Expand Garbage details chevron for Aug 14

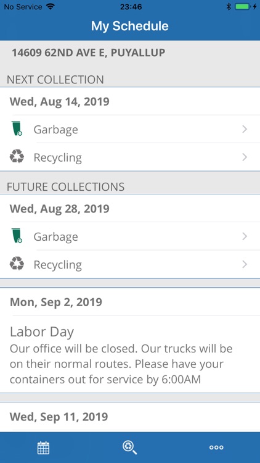point(245,129)
